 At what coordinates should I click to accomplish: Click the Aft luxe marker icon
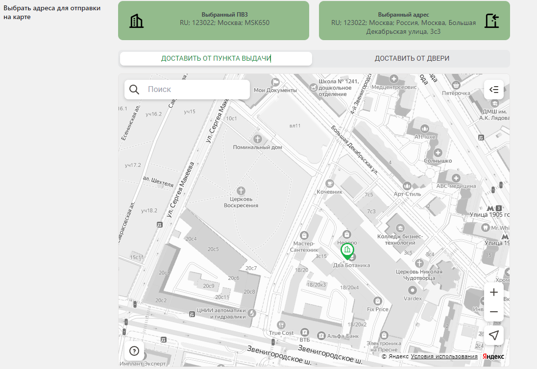click(425, 129)
